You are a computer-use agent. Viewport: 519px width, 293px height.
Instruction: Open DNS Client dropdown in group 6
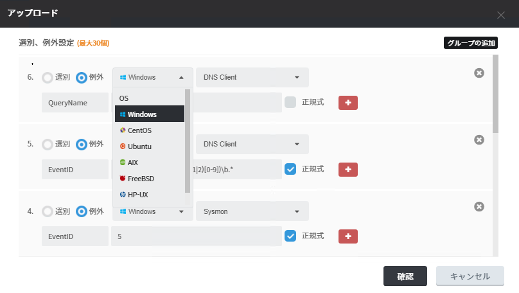pos(252,78)
